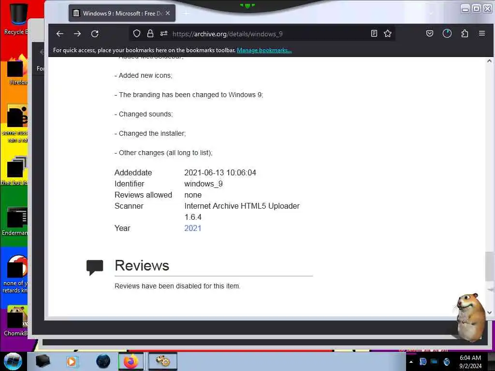Switch to Firefox in the taskbar

tap(131, 361)
